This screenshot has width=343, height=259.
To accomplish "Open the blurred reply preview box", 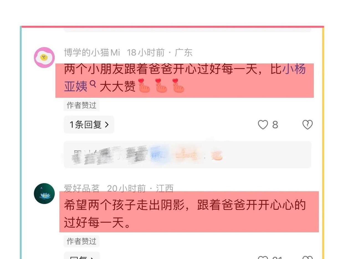I will coord(188,154).
